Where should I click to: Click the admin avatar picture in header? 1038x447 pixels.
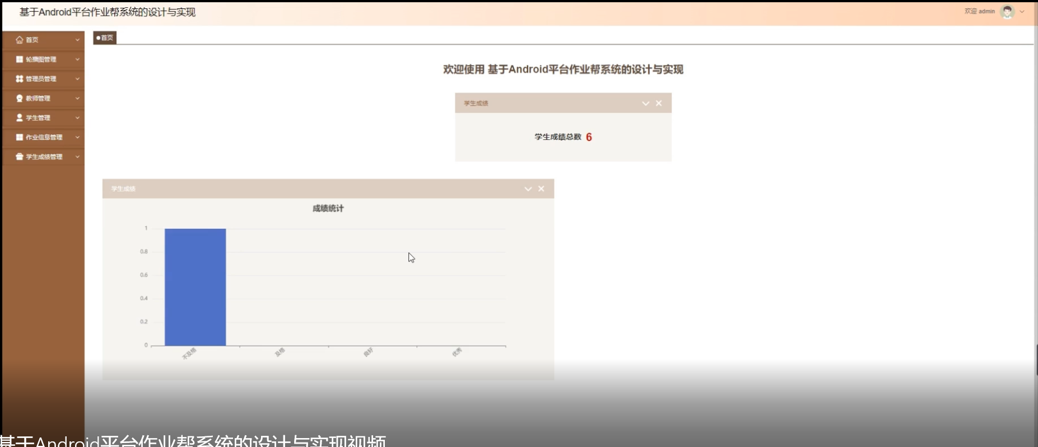click(1007, 12)
